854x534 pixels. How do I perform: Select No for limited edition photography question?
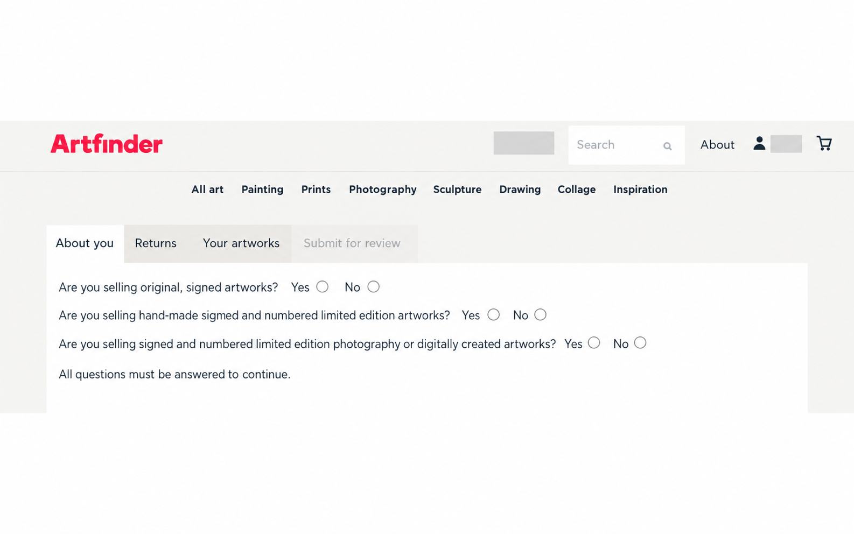640,343
